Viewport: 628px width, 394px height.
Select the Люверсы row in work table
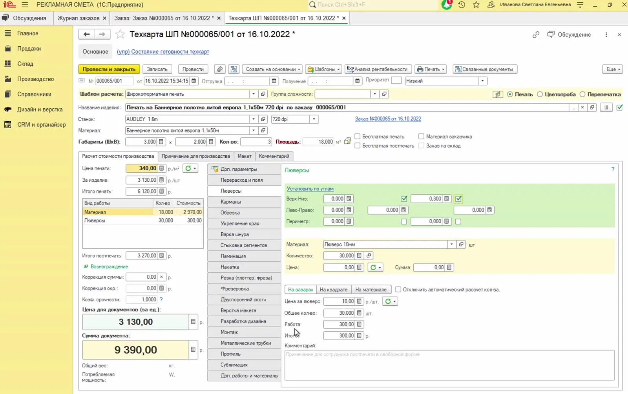tap(143, 221)
